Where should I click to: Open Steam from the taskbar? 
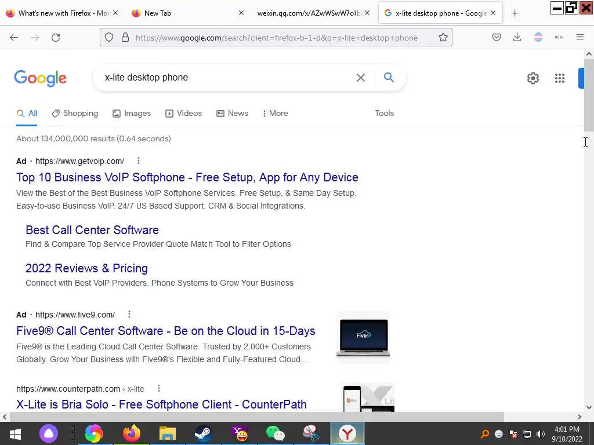[203, 433]
